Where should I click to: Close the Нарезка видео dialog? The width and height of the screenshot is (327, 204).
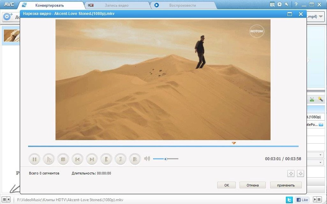pyautogui.click(x=301, y=14)
